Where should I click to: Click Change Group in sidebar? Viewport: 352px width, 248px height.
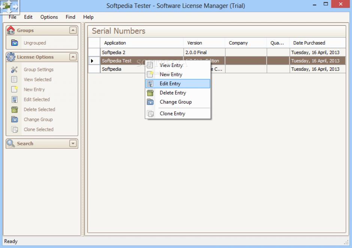click(38, 120)
